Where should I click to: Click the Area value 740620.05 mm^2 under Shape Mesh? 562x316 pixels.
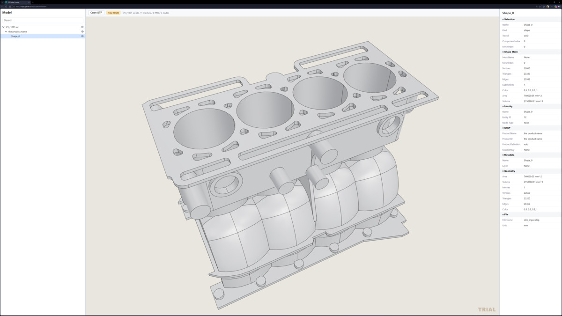pyautogui.click(x=533, y=96)
